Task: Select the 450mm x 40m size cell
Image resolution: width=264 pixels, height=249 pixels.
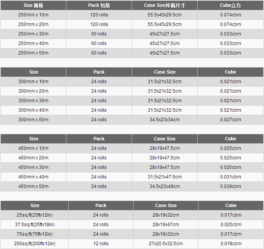Action: [33, 177]
